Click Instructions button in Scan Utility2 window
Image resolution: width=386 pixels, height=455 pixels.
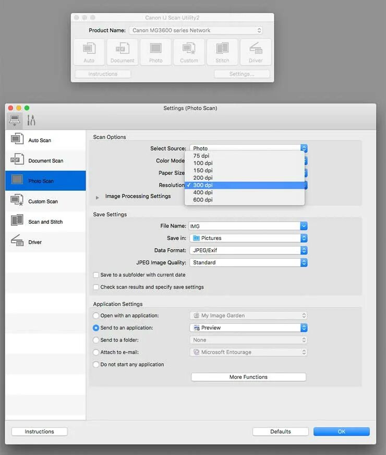click(x=103, y=74)
